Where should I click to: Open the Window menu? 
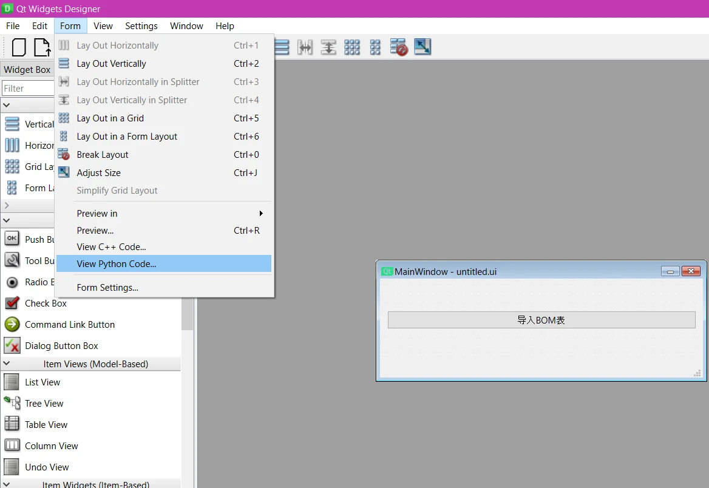tap(187, 25)
